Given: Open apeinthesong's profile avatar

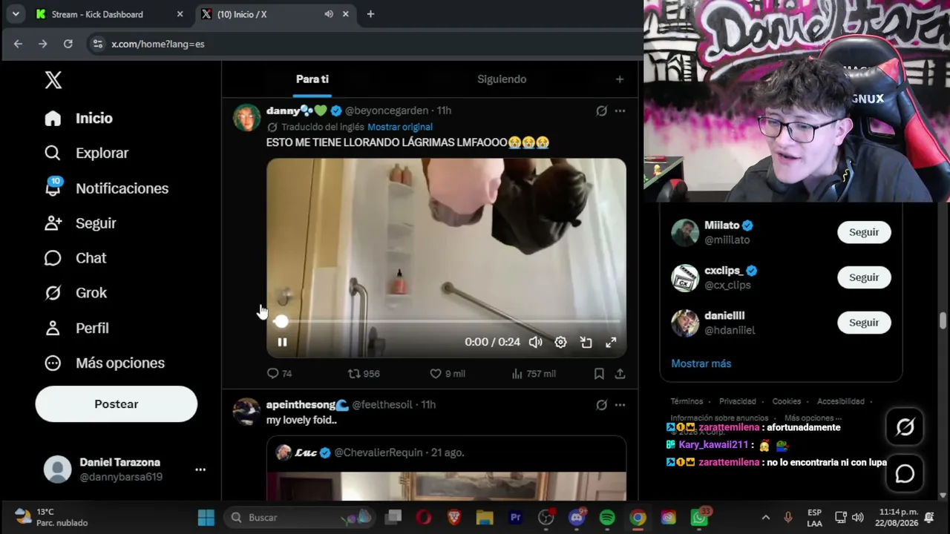Looking at the screenshot, I should point(247,412).
